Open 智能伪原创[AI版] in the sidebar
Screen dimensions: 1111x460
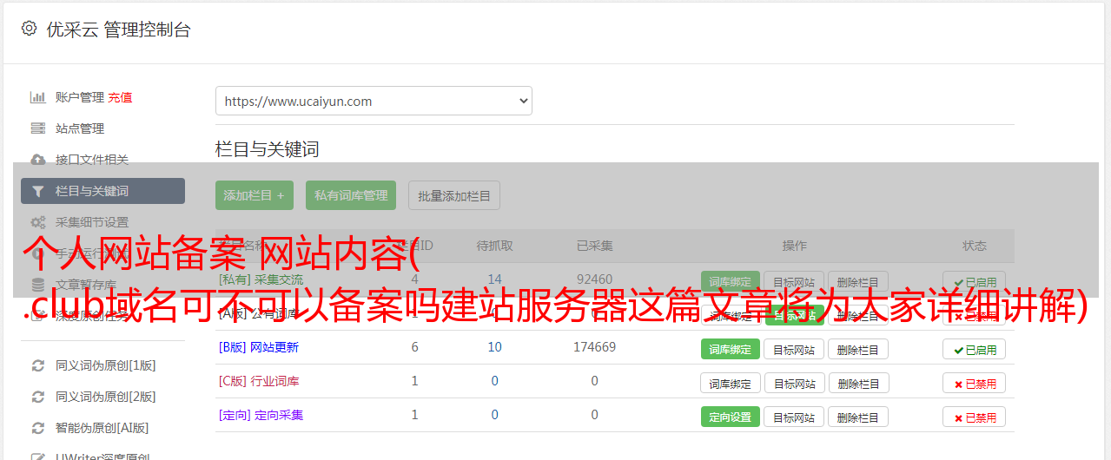tap(103, 428)
